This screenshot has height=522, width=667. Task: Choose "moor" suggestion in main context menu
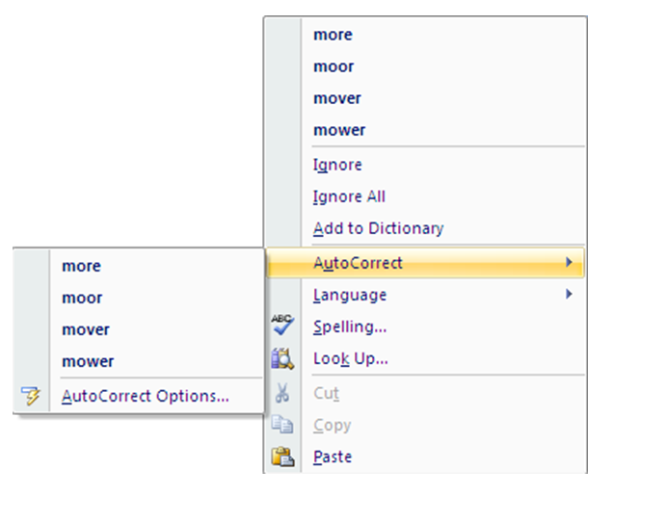(x=333, y=66)
